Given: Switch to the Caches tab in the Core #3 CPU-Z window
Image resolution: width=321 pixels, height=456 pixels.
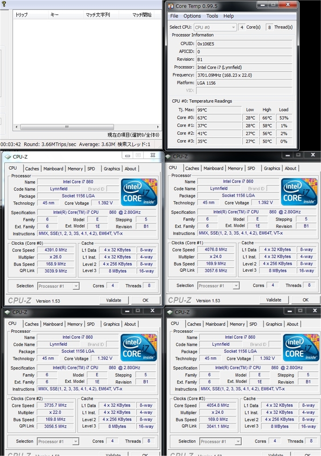Looking at the screenshot, I should 194,324.
